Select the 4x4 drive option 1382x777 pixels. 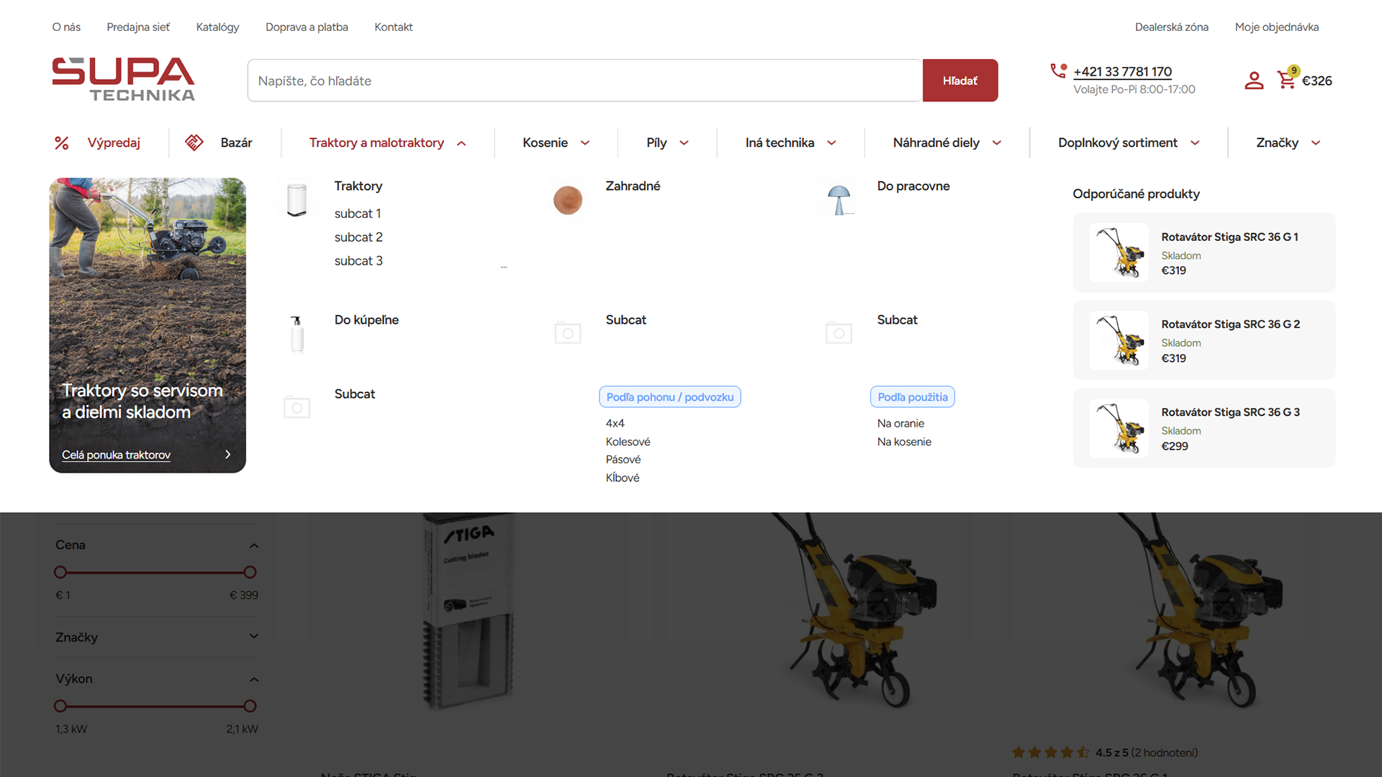(615, 424)
